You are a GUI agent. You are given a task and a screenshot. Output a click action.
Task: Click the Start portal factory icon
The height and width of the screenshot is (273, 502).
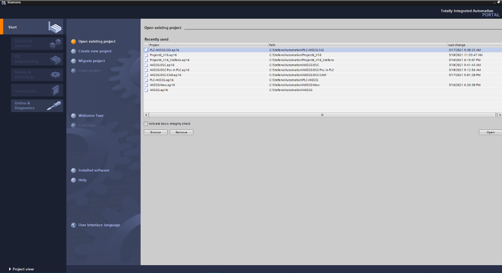[x=55, y=27]
